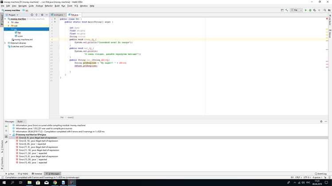
Task: Click the Build project hammer icon
Action: pos(286,10)
